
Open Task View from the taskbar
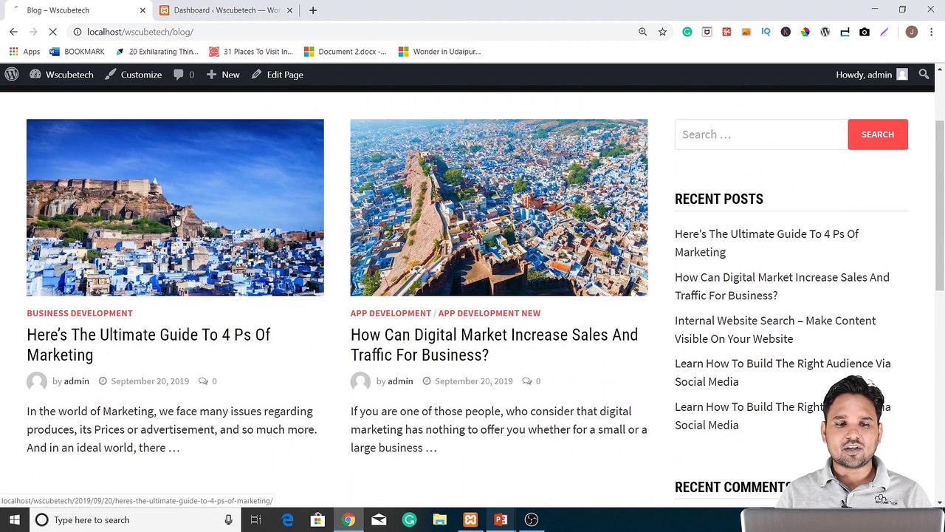click(255, 520)
